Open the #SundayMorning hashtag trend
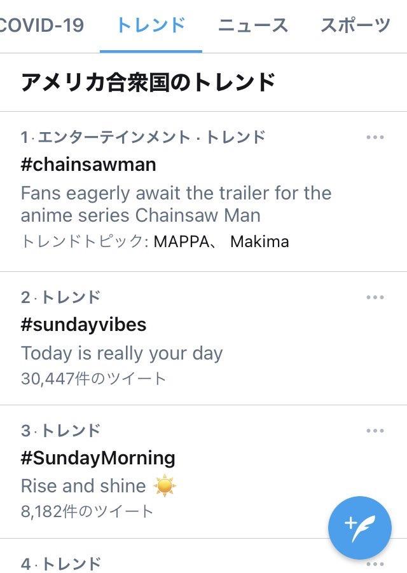Screen dimensions: 407x573 tap(98, 458)
